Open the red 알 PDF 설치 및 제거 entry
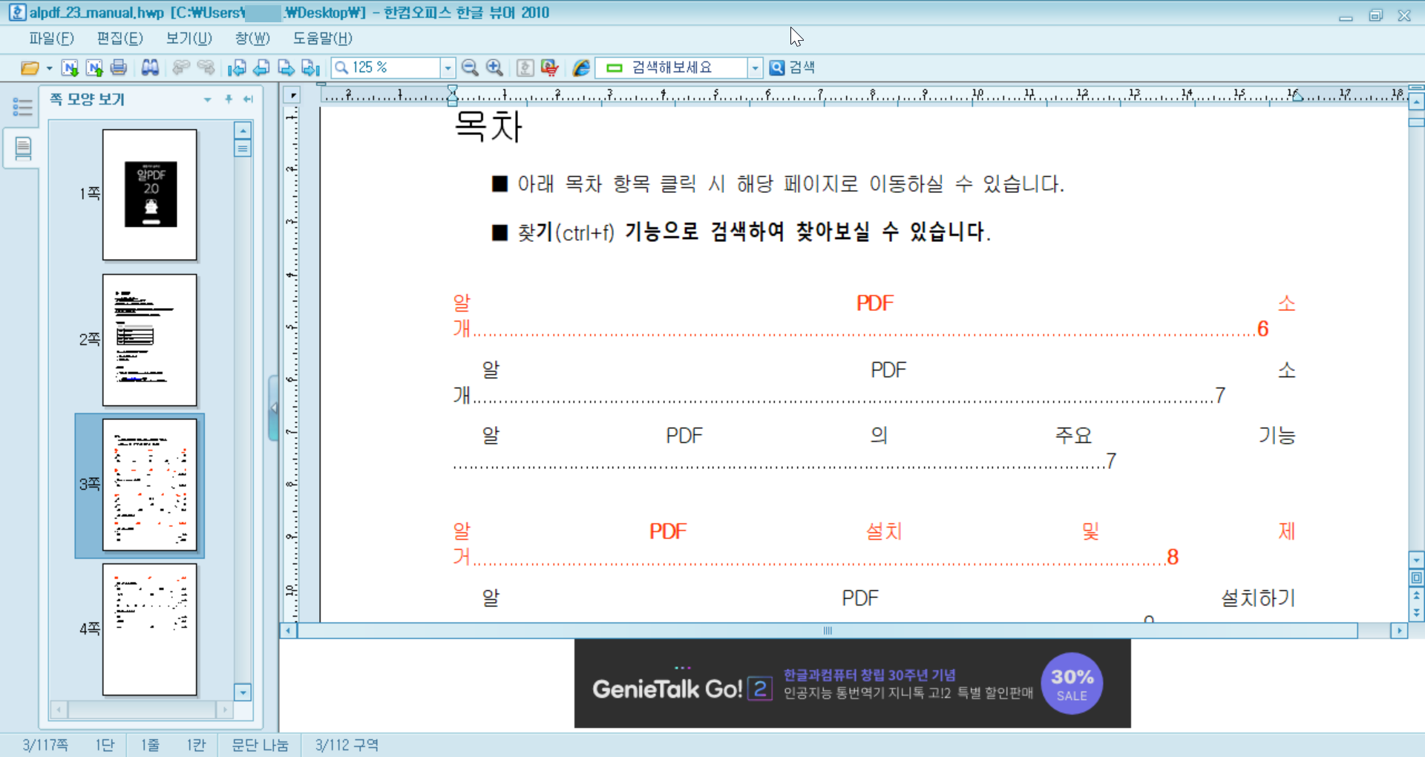The width and height of the screenshot is (1425, 757). coord(874,544)
